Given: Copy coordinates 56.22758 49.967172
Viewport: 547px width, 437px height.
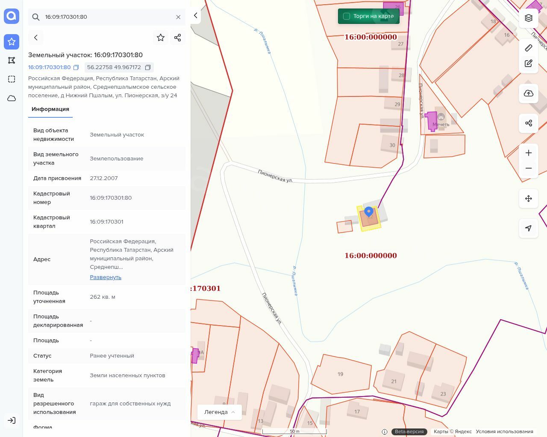Looking at the screenshot, I should (x=148, y=67).
